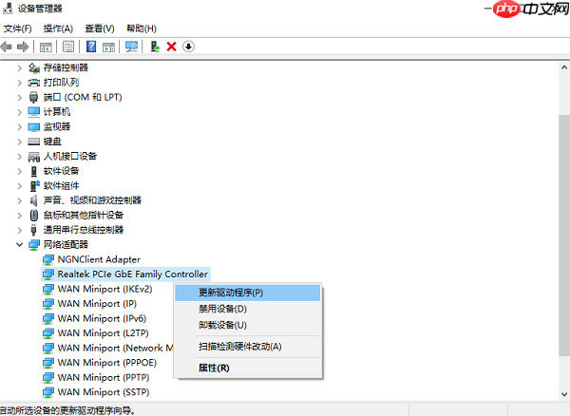Click the 软件设备 device icon
This screenshot has width=570, height=416.
34,171
